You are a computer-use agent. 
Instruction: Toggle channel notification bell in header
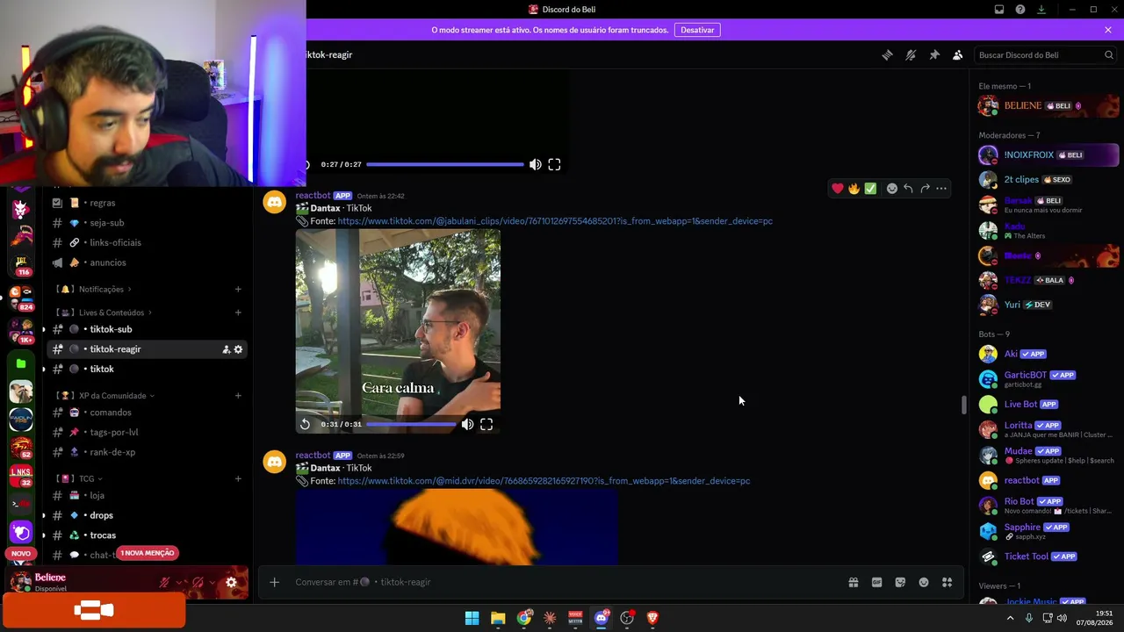click(911, 54)
